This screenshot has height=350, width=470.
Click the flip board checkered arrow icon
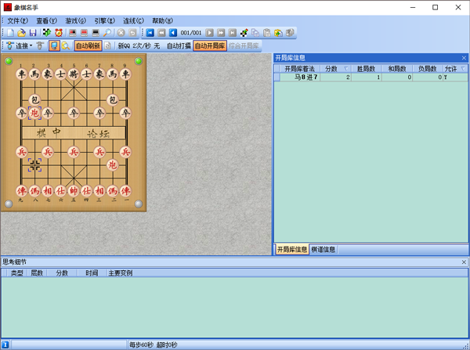pyautogui.click(x=47, y=33)
